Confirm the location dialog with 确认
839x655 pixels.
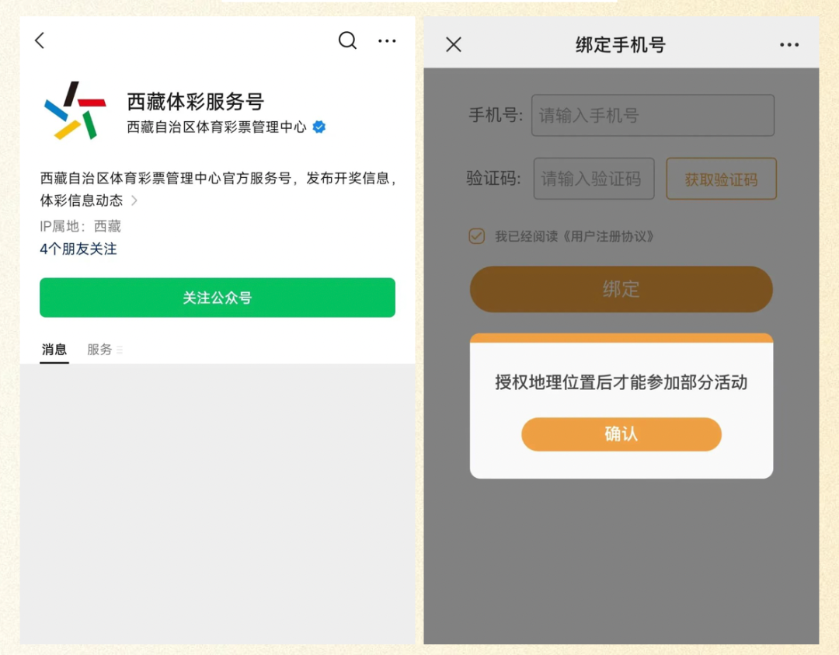pos(621,434)
